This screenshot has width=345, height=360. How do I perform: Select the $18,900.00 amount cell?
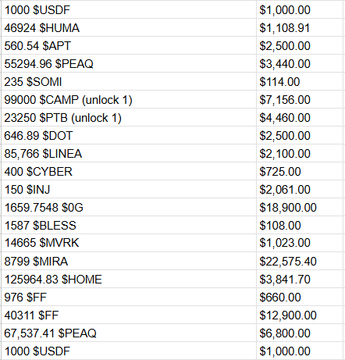[x=300, y=207]
